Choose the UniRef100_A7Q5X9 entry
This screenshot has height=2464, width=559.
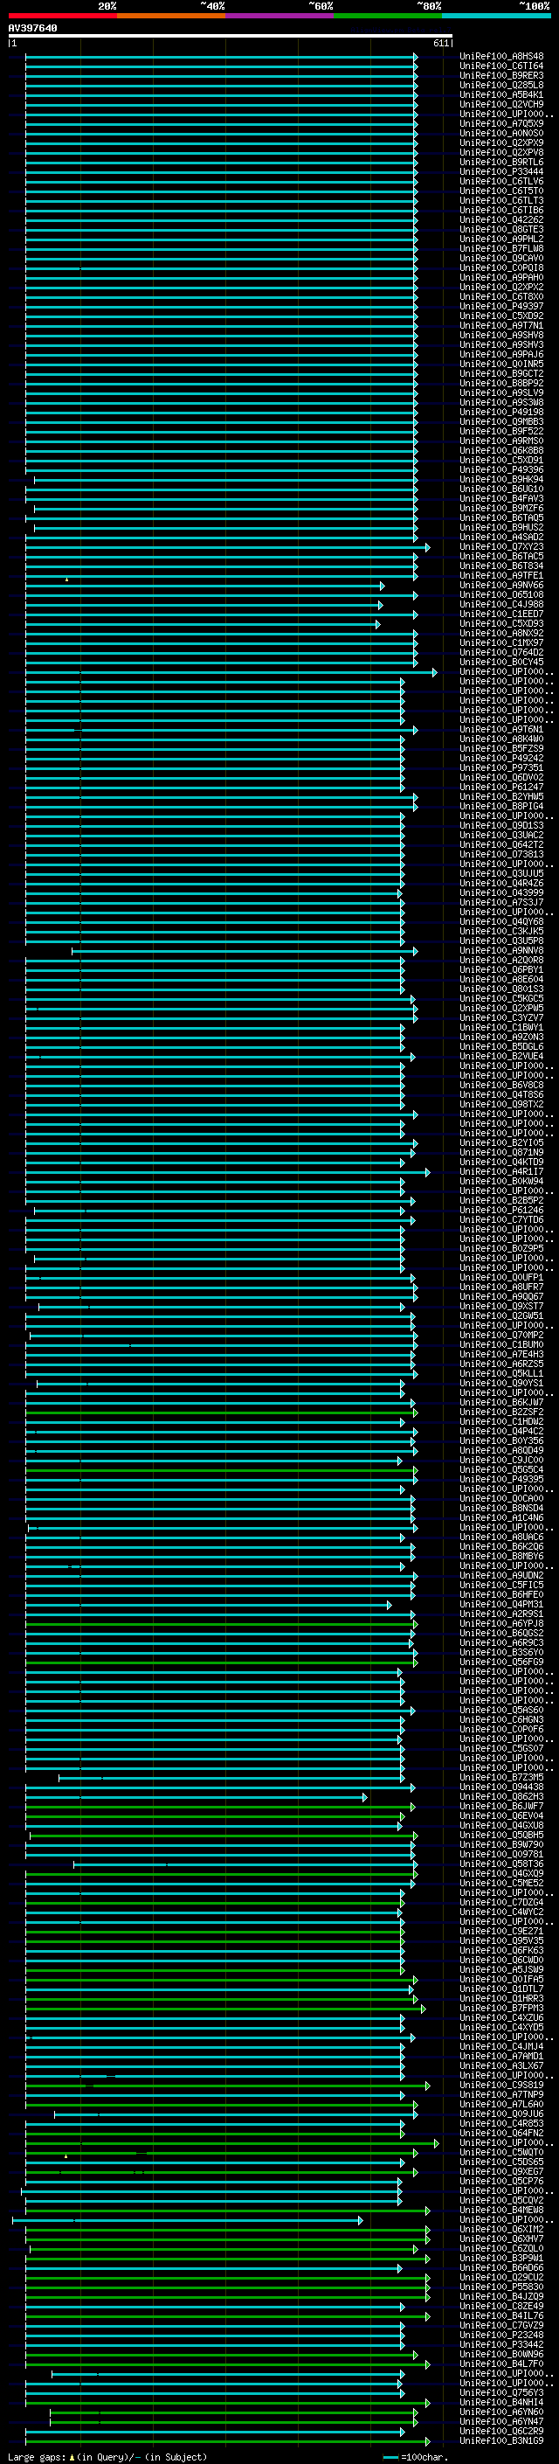coord(501,123)
